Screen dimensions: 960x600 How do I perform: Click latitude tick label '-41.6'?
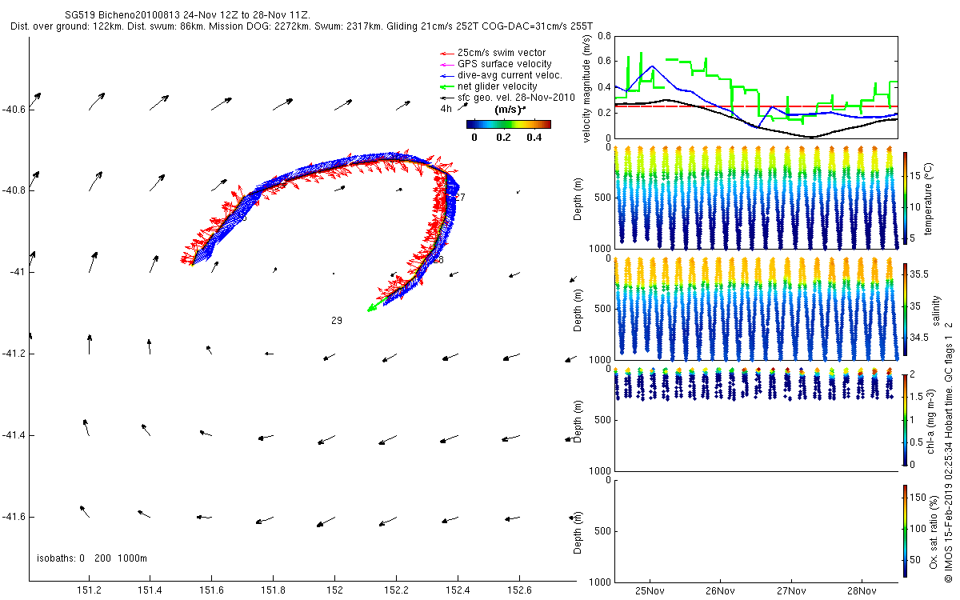pos(14,517)
